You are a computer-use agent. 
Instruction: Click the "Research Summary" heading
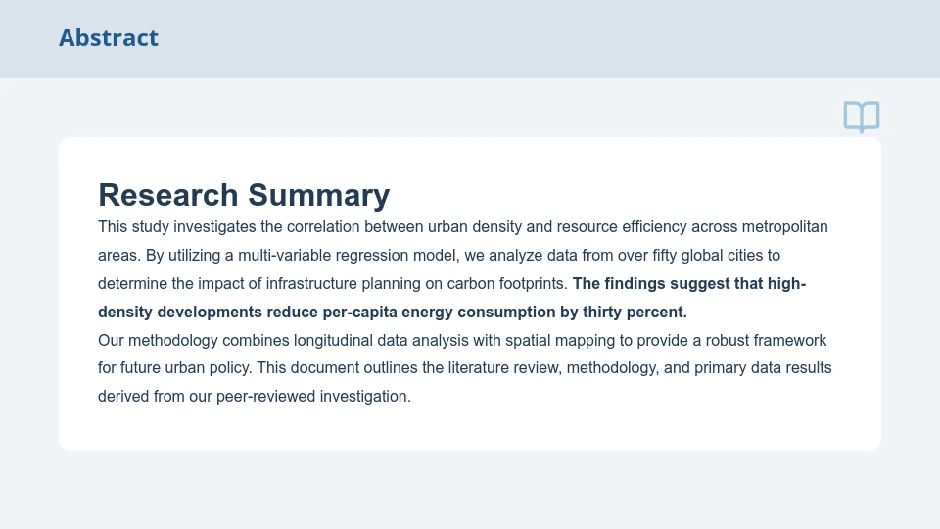click(244, 195)
